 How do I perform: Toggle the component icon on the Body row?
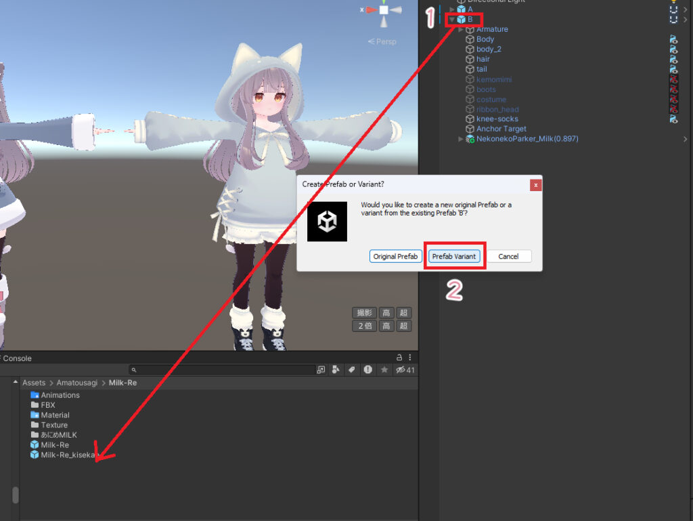[x=673, y=39]
